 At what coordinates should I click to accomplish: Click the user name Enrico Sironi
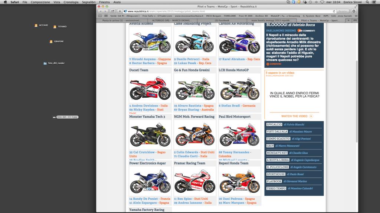[353, 2]
